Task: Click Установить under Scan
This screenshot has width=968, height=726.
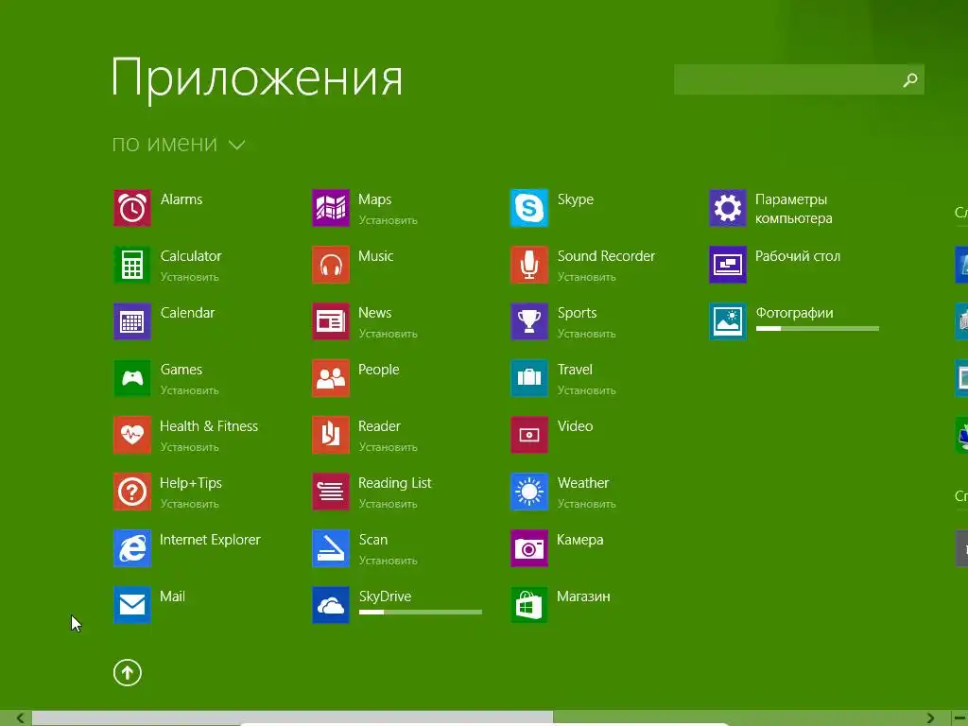Action: click(389, 562)
